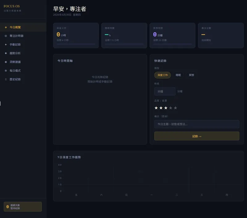Set quality to five stars
The width and height of the screenshot is (247, 218).
(175, 108)
